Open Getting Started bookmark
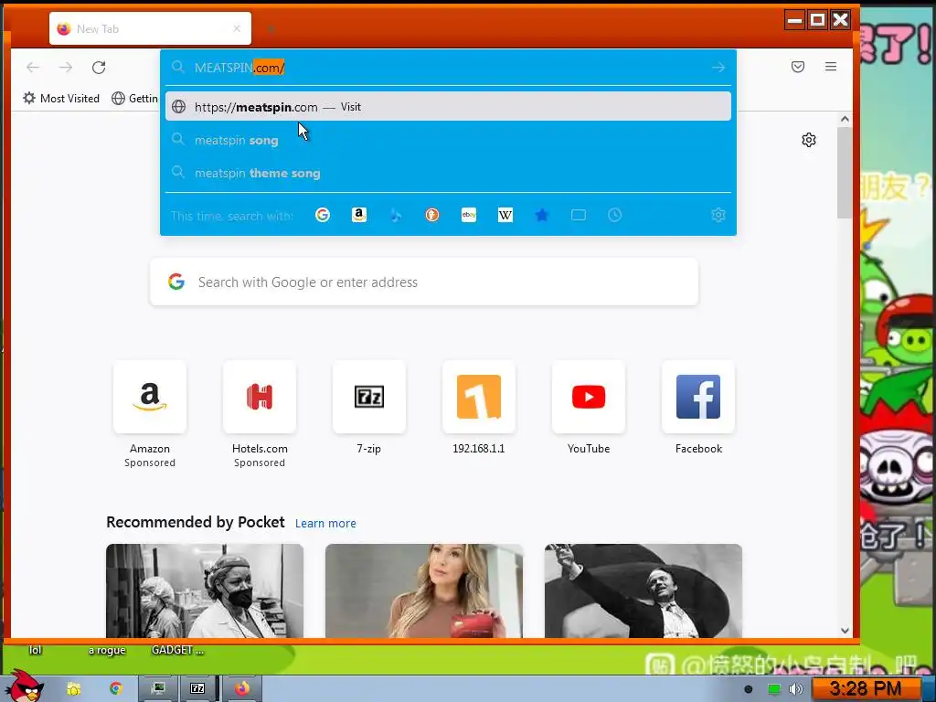936x702 pixels. (135, 99)
